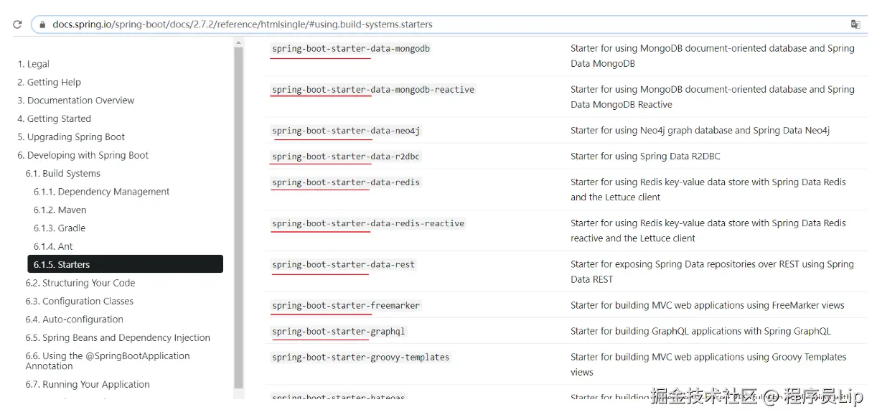The image size is (877, 420).
Task: Go to 2. Getting Help
Action: (49, 83)
